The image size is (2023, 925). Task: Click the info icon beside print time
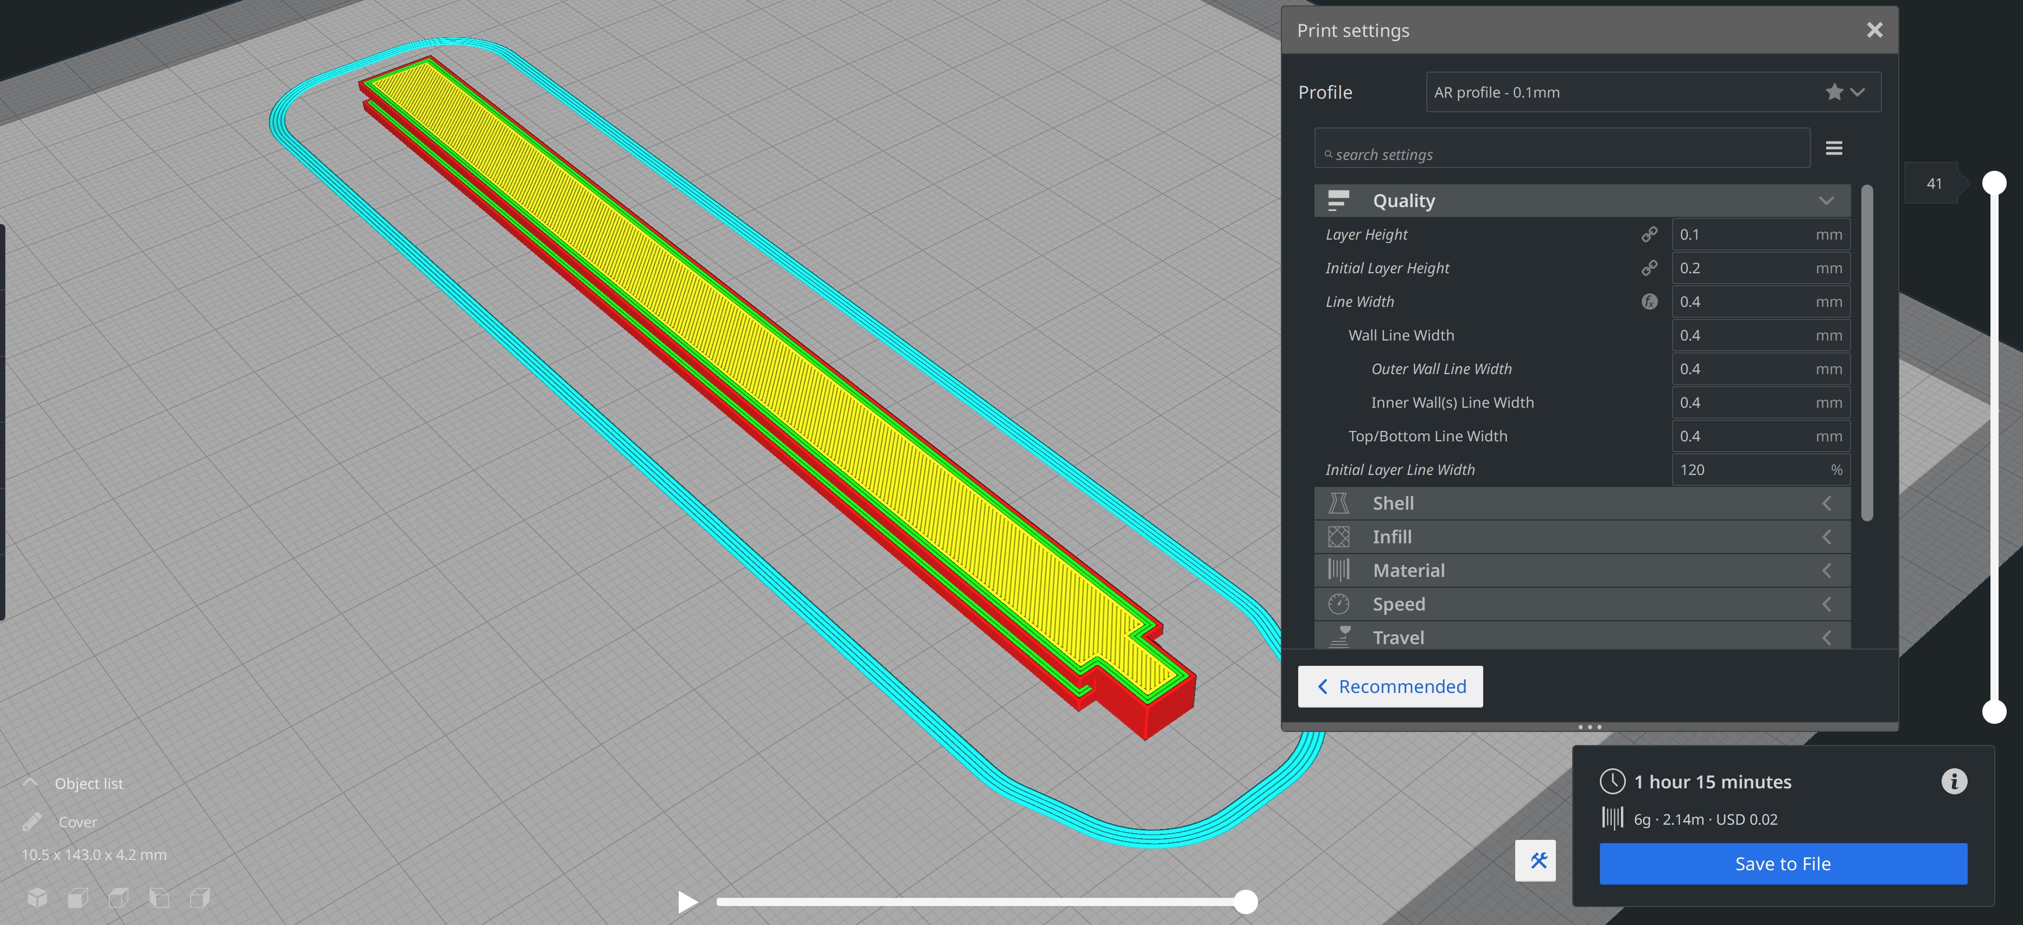1954,781
